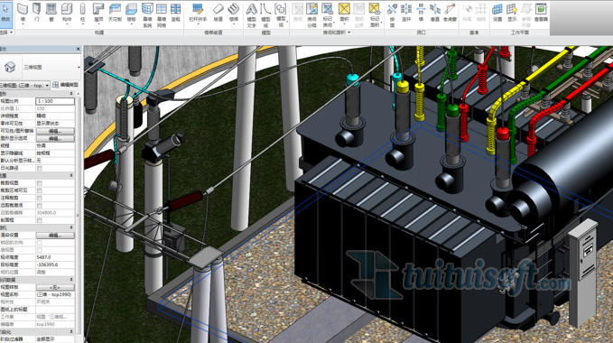Open the 3D view type selector dropdown
This screenshot has width=613, height=343.
41,67
